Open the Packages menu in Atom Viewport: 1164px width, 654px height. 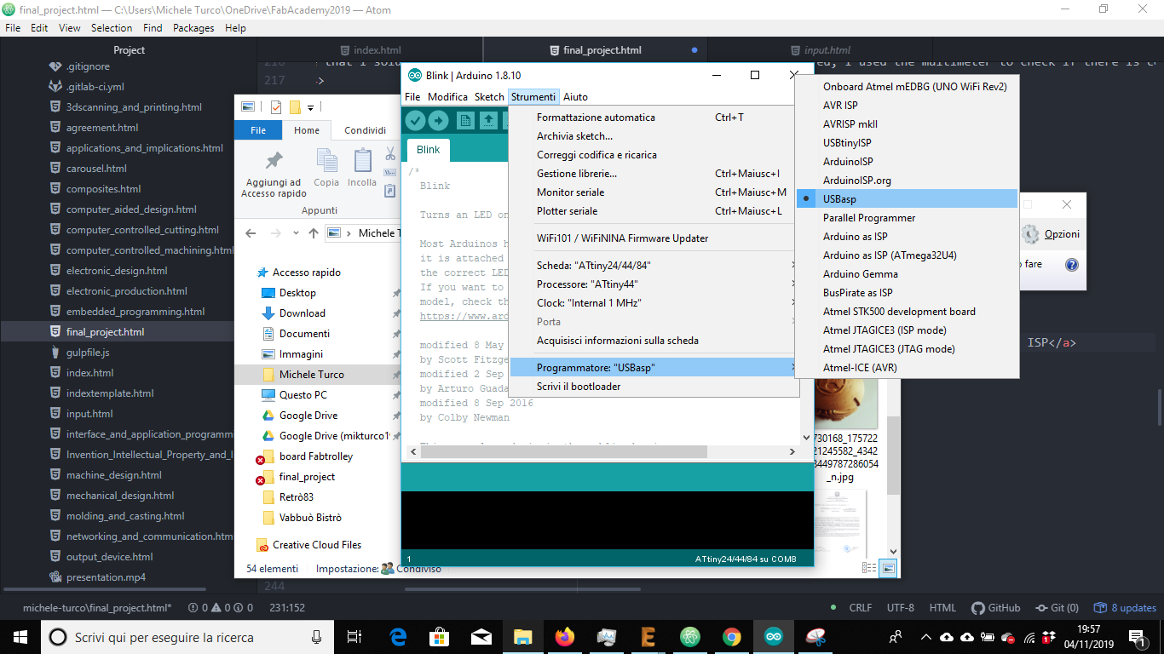(x=193, y=28)
